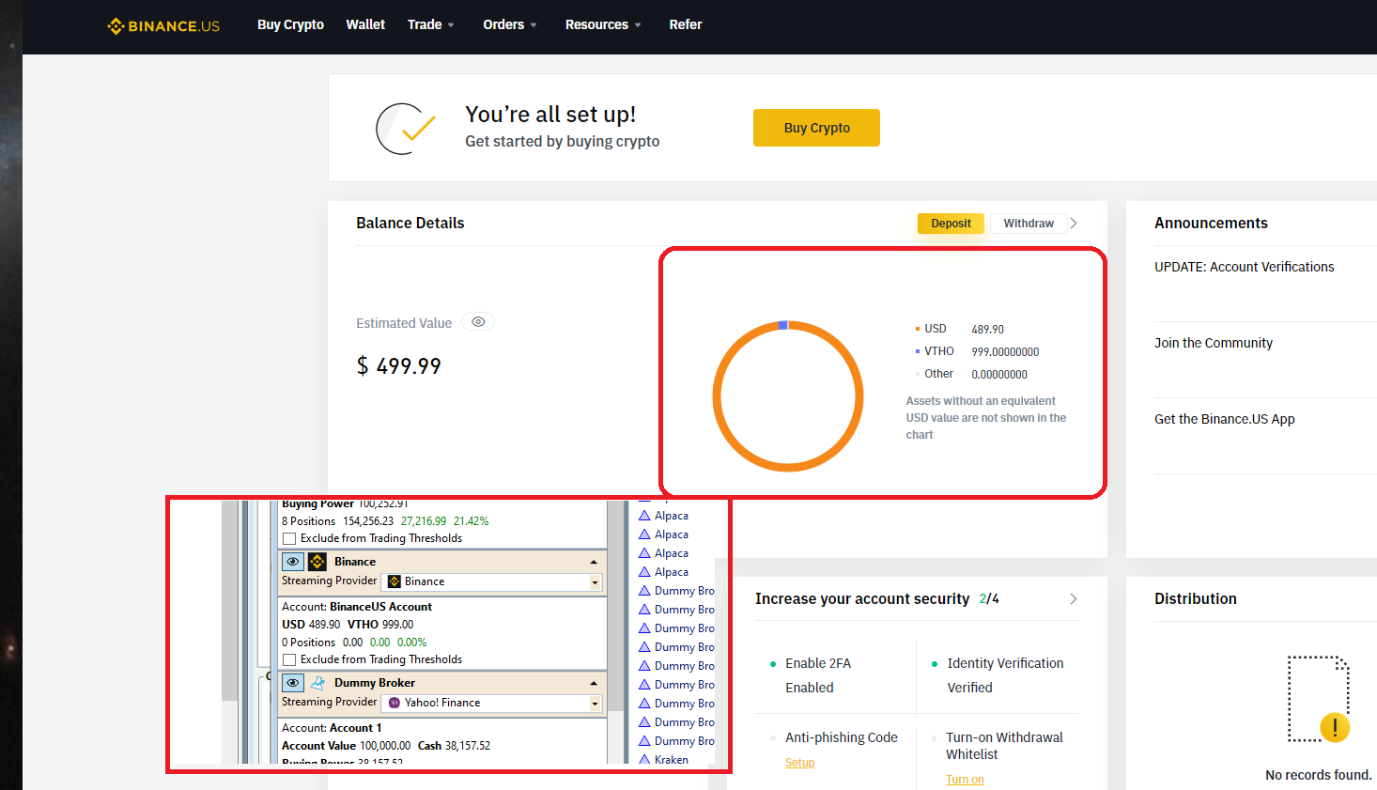
Task: Click the Yahoo! Finance provider icon
Action: (x=395, y=703)
